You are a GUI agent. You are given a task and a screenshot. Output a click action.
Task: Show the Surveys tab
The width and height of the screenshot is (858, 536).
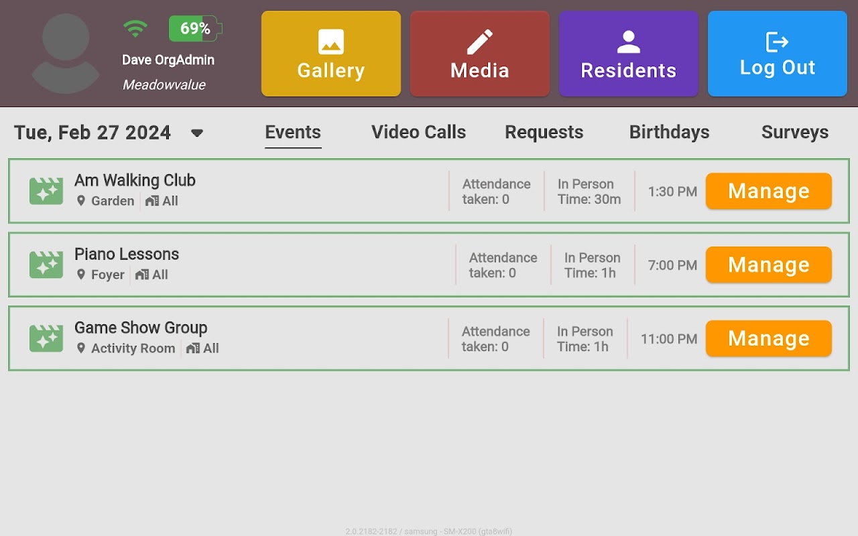(x=794, y=132)
